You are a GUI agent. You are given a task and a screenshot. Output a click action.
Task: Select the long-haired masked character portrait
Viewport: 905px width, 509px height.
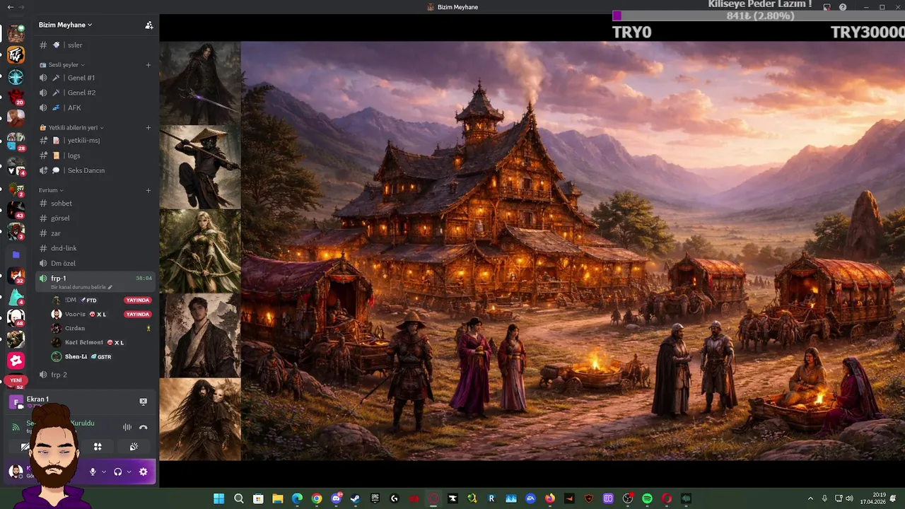click(200, 419)
